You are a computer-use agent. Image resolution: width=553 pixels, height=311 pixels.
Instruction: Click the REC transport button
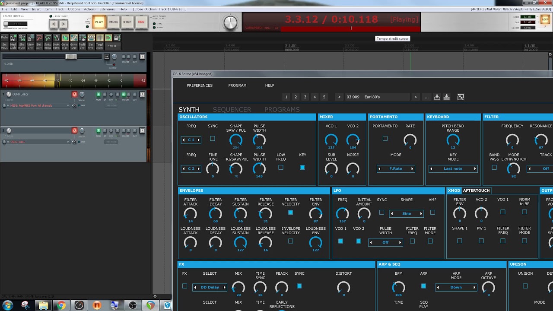[141, 22]
